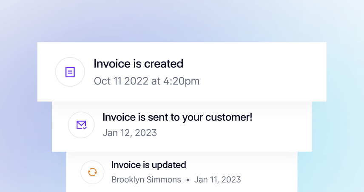Viewport: 364px width, 192px height.
Task: Open the "Invoice is created" title
Action: [138, 64]
